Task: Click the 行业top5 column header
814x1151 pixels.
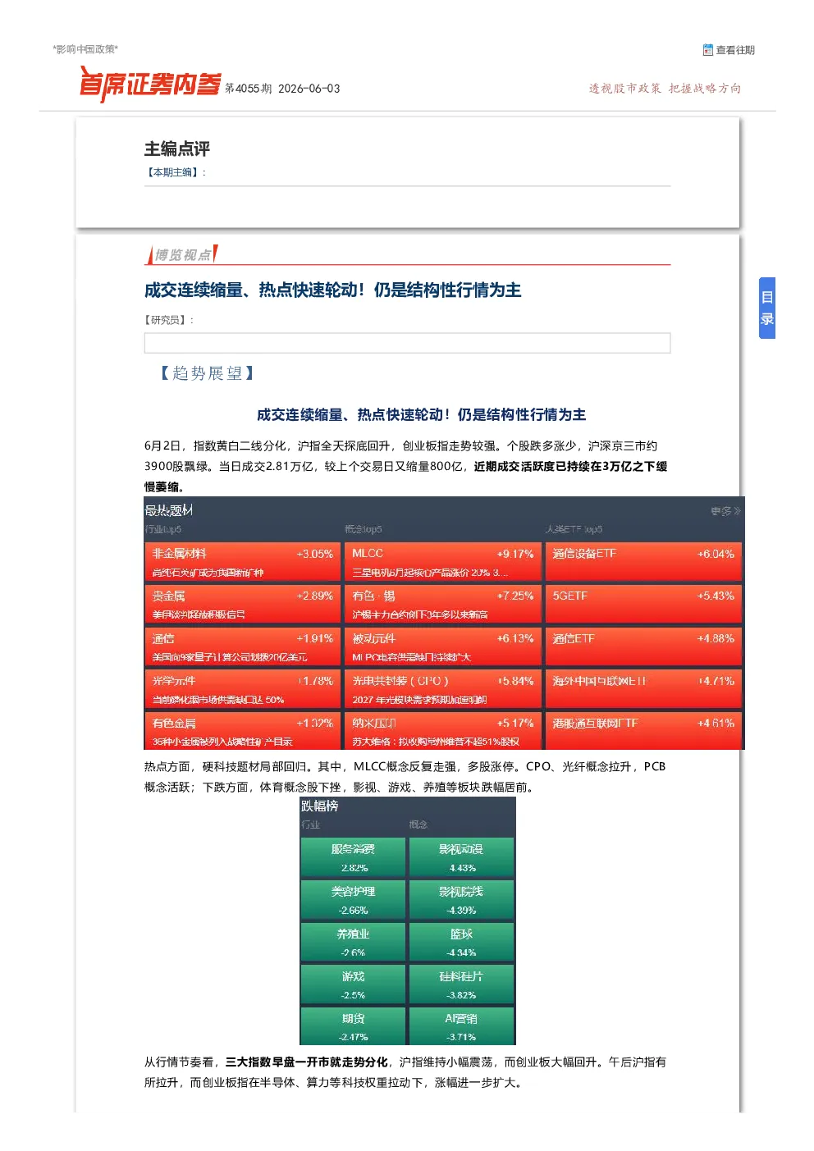Action: coord(163,529)
